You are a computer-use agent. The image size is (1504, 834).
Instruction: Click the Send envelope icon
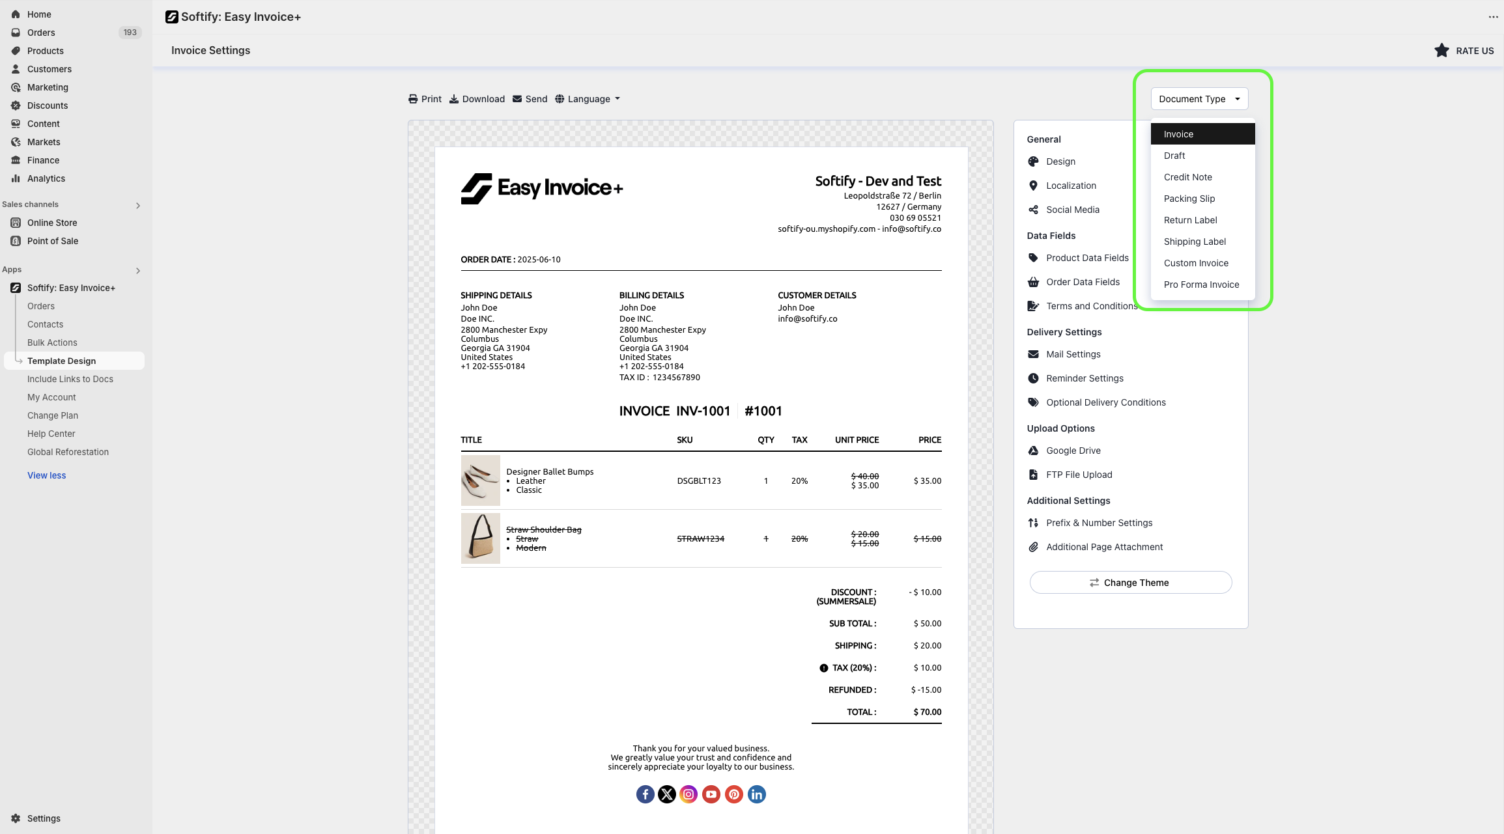point(517,99)
